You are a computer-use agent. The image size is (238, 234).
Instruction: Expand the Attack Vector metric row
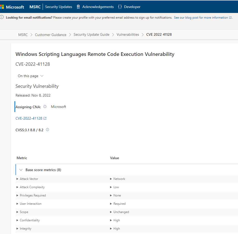click(x=17, y=179)
